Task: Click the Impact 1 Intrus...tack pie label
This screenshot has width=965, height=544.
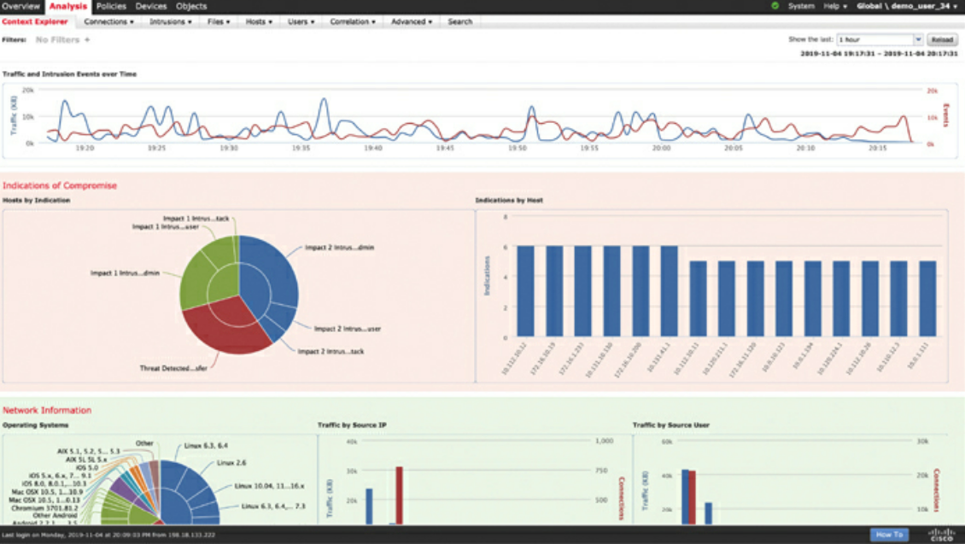Action: (x=196, y=219)
